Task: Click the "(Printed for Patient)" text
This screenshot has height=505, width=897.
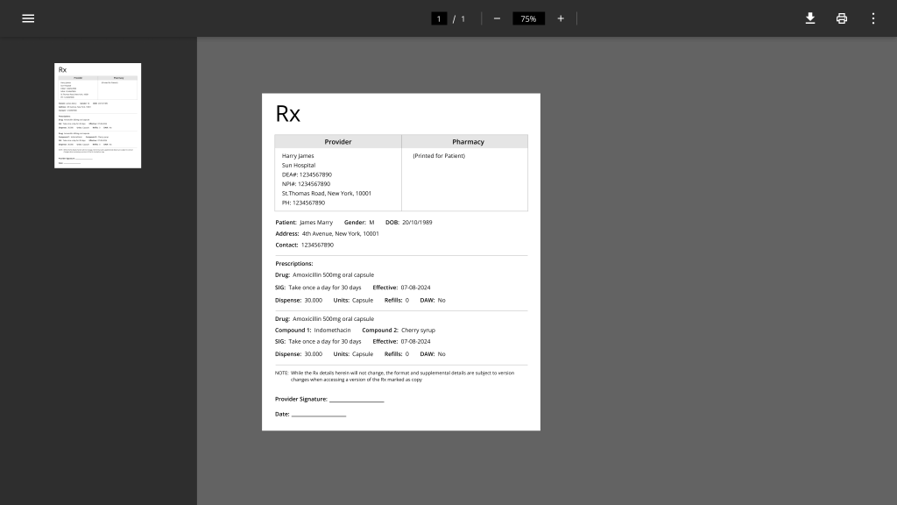Action: 439,156
